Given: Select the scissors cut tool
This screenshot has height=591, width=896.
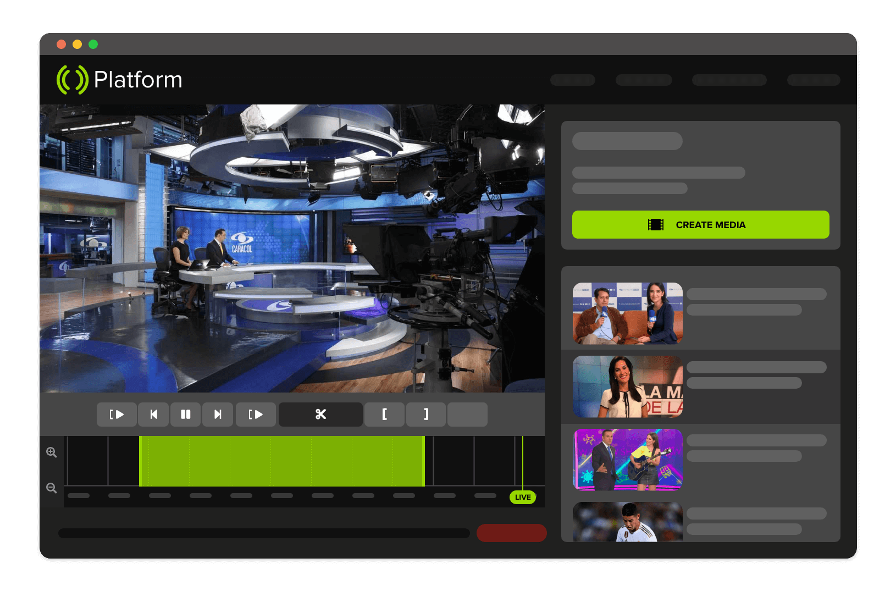Looking at the screenshot, I should (320, 414).
